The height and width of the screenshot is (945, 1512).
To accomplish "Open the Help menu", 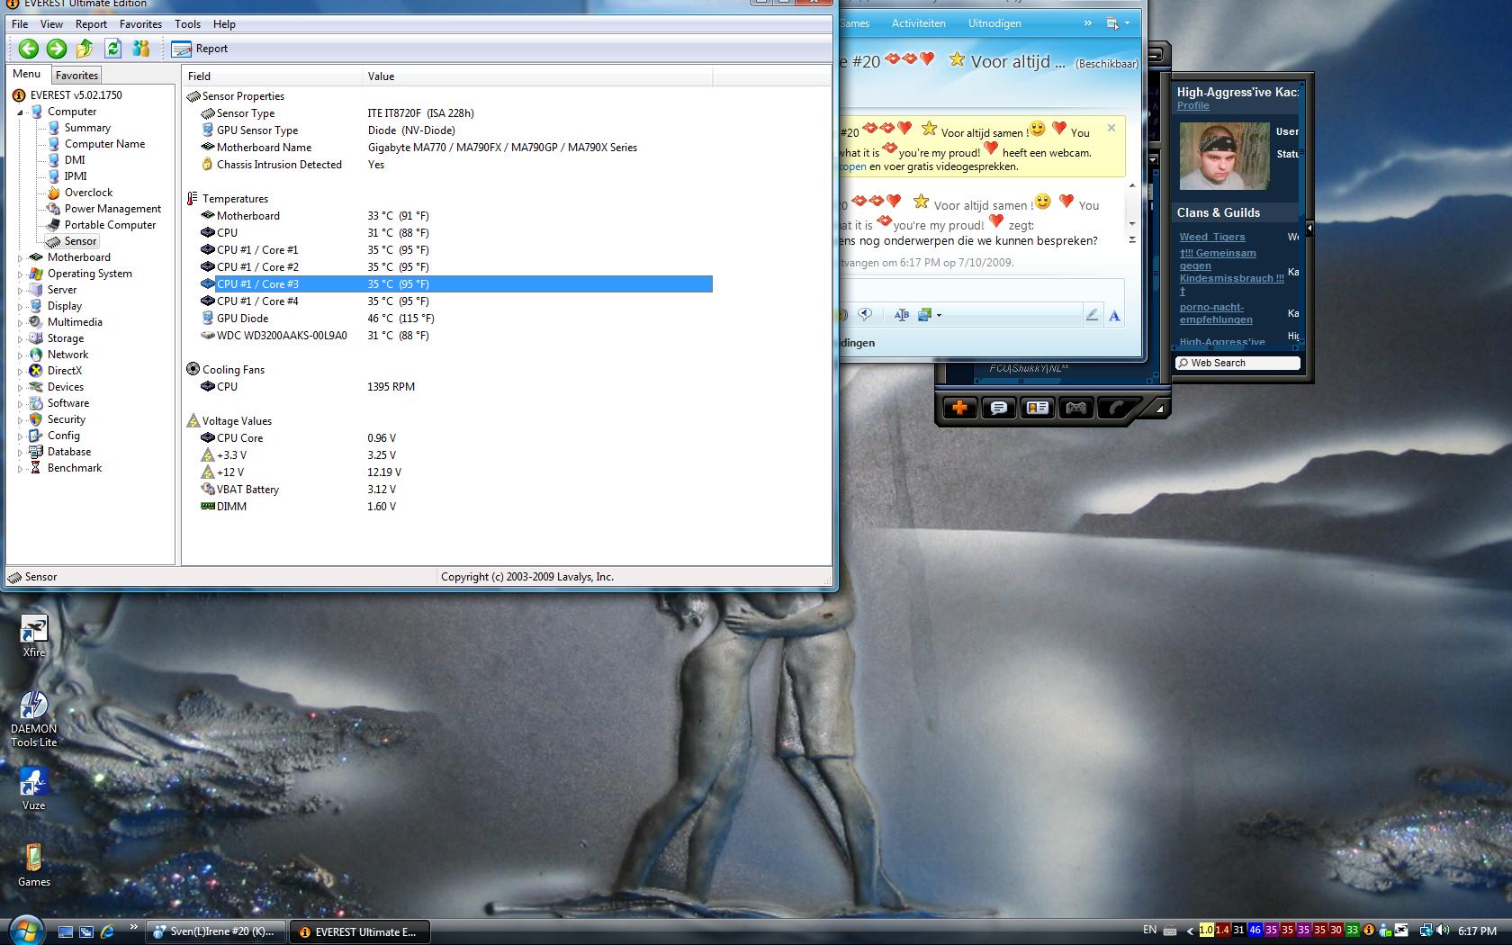I will pyautogui.click(x=224, y=24).
